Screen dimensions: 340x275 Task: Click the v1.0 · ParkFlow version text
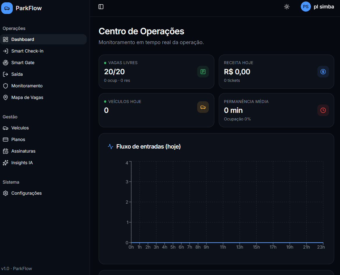[x=17, y=269]
